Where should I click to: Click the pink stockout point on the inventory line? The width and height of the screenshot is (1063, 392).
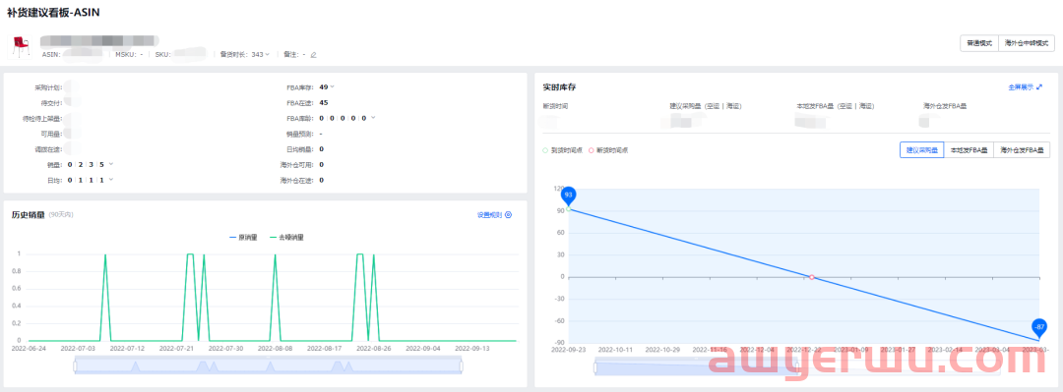point(811,277)
